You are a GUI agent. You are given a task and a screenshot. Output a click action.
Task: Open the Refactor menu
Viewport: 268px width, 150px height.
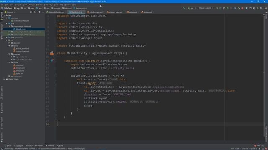(39, 5)
